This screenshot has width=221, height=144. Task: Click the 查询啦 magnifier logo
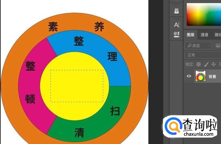pos(173,126)
